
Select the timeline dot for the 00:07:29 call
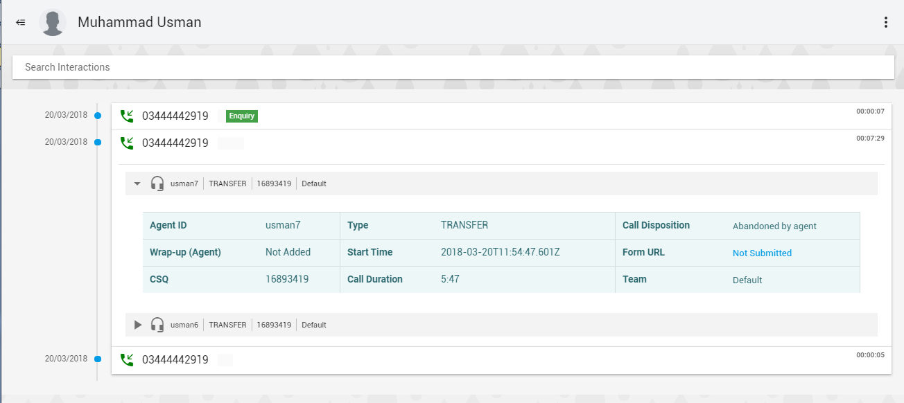[98, 143]
